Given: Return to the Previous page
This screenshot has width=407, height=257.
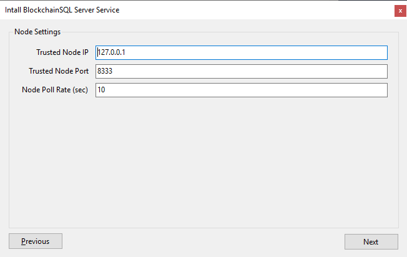Looking at the screenshot, I should 36,241.
